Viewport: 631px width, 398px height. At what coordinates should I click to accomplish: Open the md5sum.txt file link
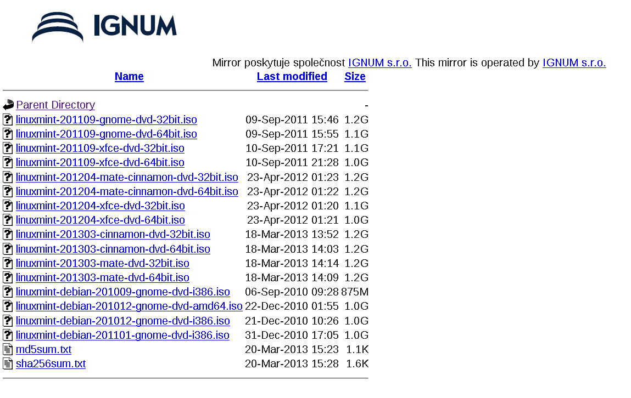click(x=43, y=349)
